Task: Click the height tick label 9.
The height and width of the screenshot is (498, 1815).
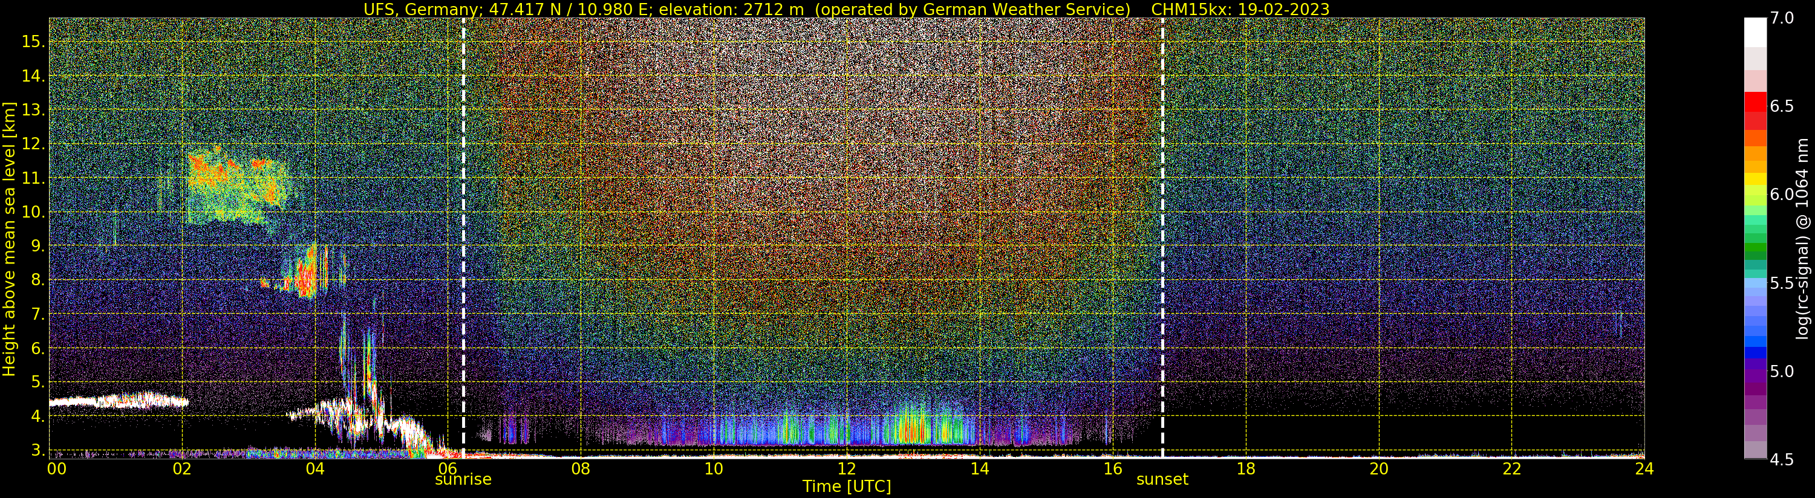Action: coord(37,246)
